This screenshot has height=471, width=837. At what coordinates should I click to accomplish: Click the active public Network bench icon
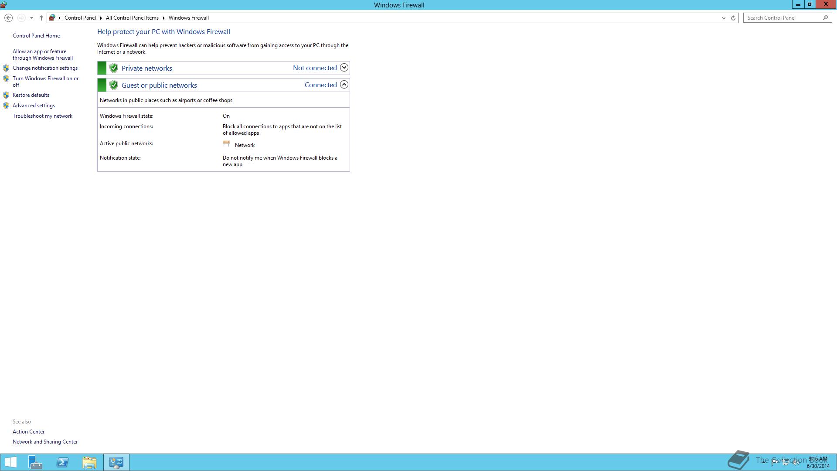[x=226, y=143]
